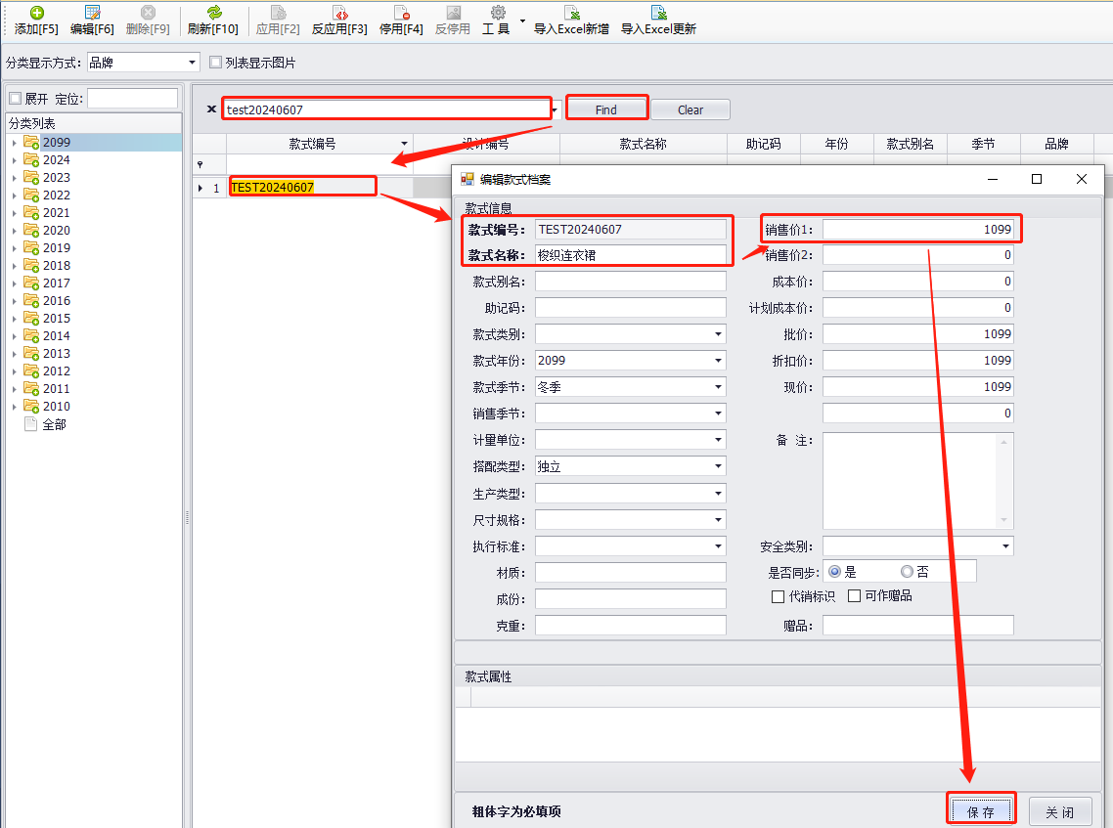
Task: Open the 尺寸规格 dropdown
Action: (x=718, y=520)
